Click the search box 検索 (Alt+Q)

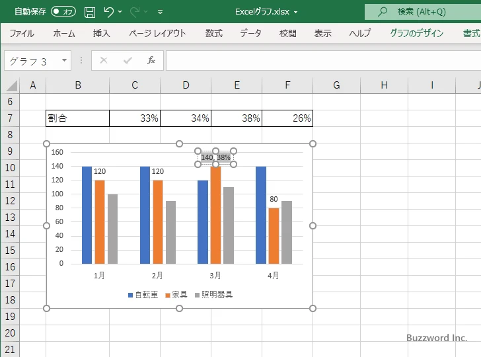[423, 12]
